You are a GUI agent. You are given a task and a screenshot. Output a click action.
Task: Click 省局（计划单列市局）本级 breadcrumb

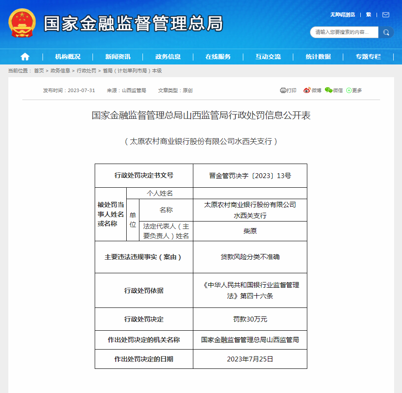[132, 71]
